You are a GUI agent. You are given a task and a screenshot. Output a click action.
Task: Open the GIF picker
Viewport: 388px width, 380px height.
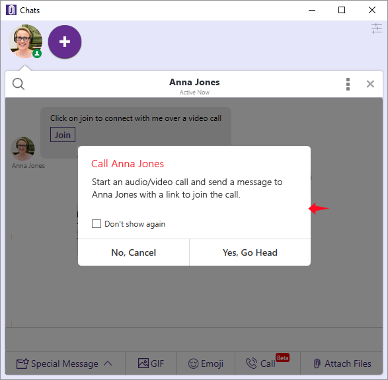coord(151,363)
